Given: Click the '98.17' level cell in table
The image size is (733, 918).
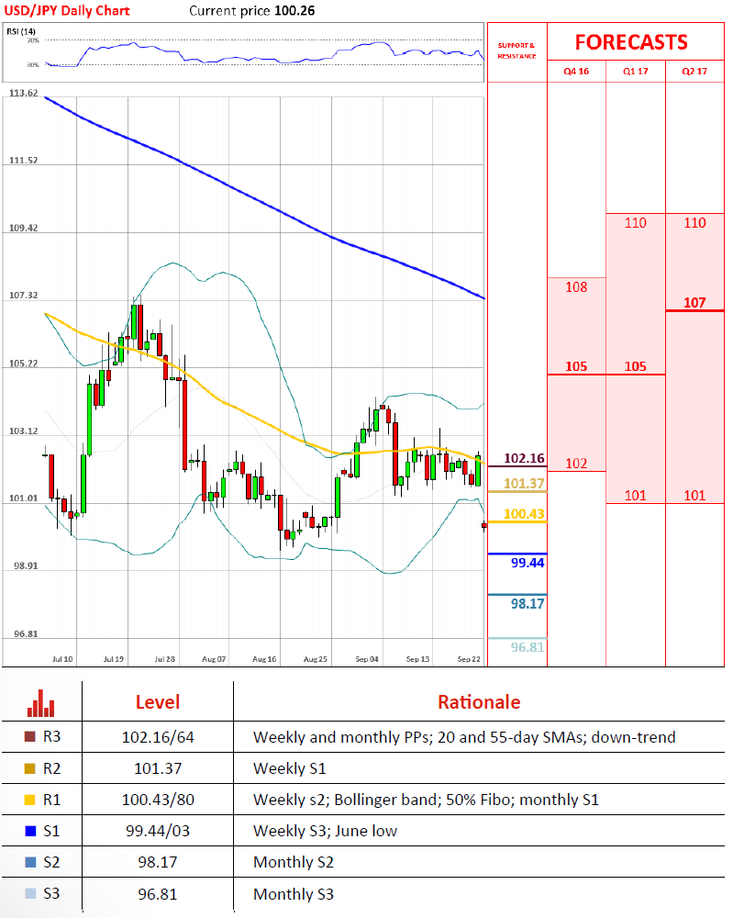Looking at the screenshot, I should click(158, 862).
